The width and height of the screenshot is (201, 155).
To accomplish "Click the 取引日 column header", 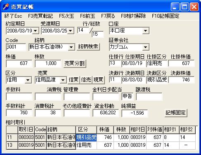I will click(x=26, y=130).
